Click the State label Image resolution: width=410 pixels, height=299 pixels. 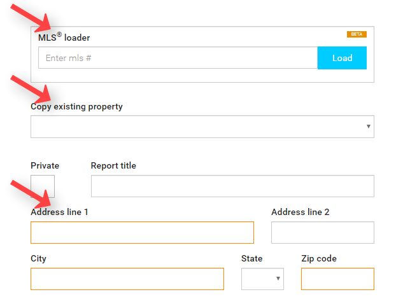point(252,258)
